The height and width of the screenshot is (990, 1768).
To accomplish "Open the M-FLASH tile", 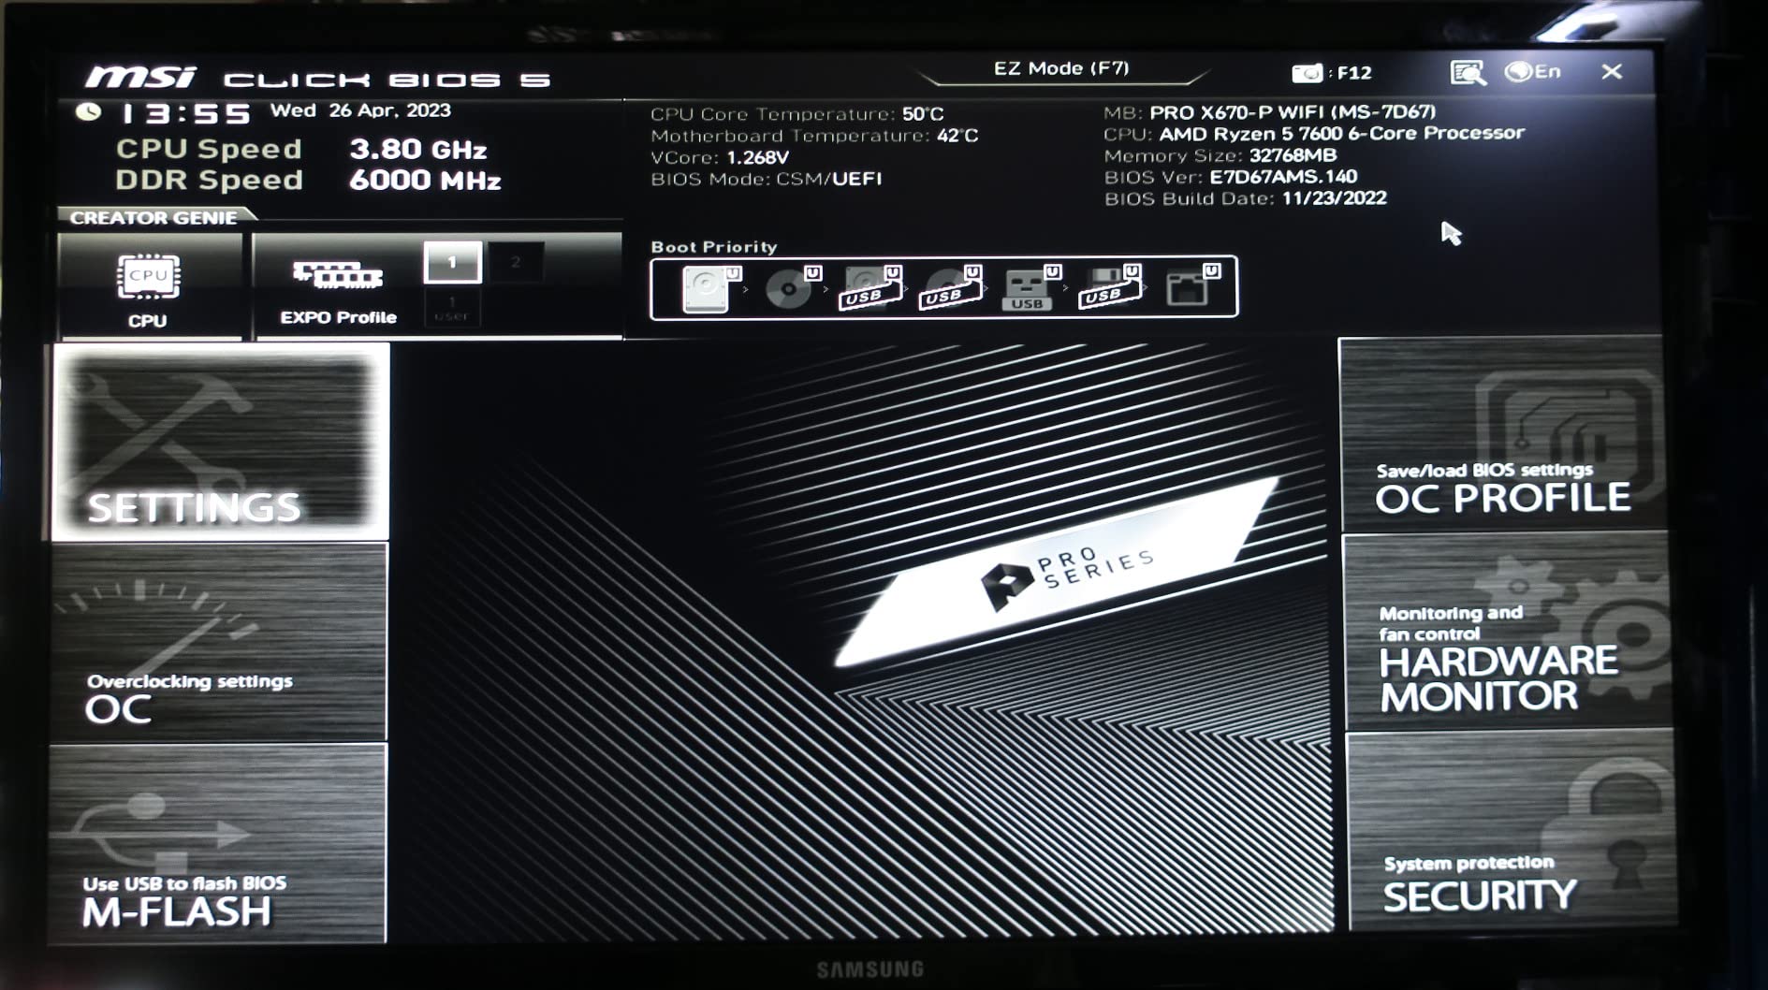I will (217, 844).
